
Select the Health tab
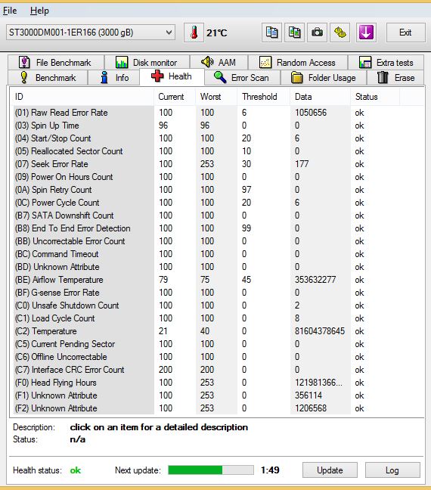(x=172, y=76)
